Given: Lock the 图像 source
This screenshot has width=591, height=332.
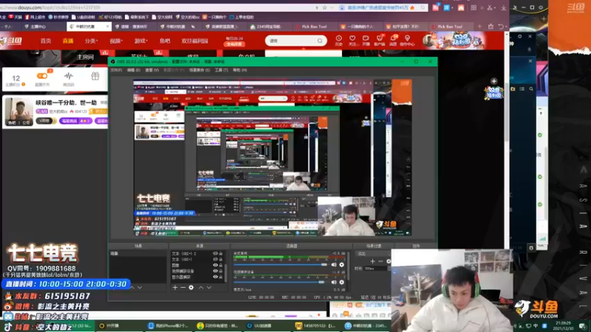Looking at the screenshot, I should click(221, 266).
